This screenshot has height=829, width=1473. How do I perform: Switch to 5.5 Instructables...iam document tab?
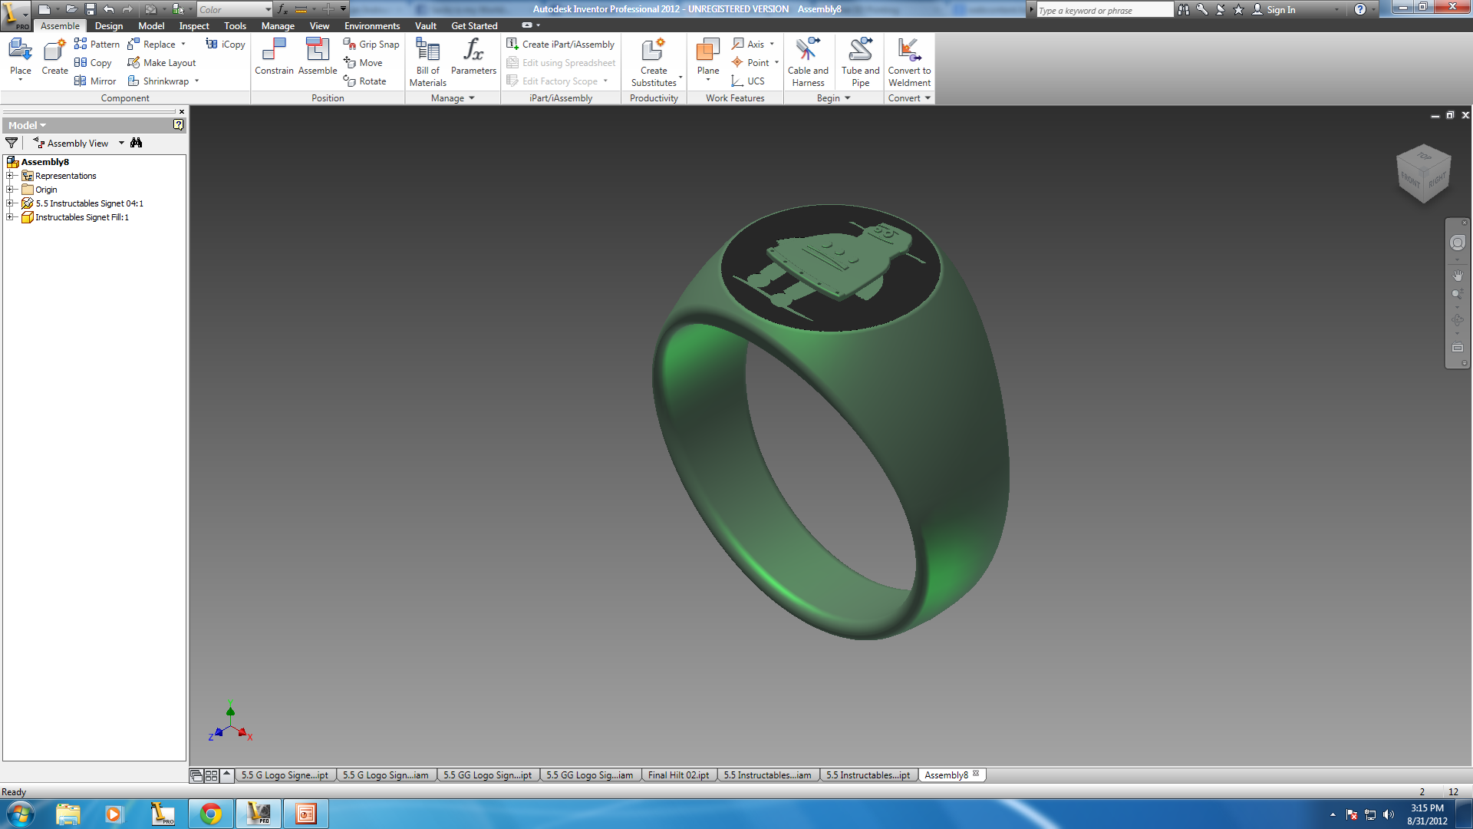767,775
